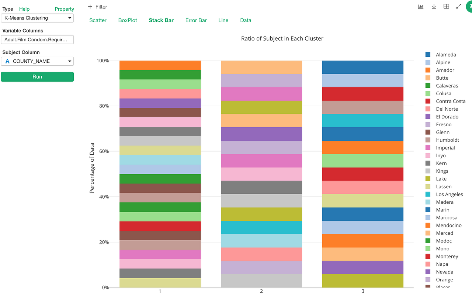Expand chart to fullscreen with the arrows icon
This screenshot has width=472, height=299.
click(458, 6)
